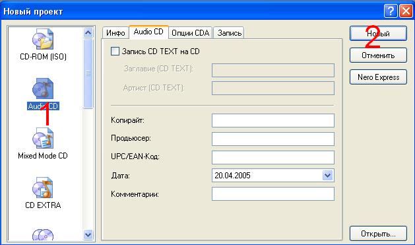
Task: Select the Audio CD project icon
Action: click(x=43, y=88)
